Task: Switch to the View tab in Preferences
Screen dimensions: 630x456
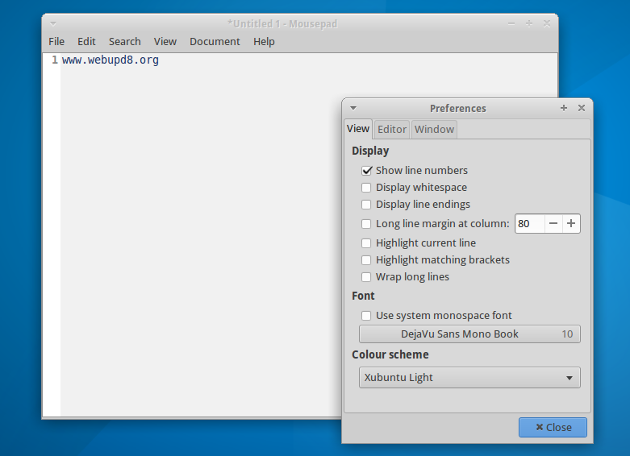Action: tap(358, 129)
